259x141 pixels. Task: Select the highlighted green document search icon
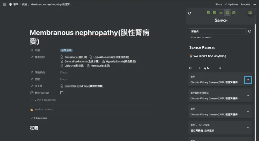click(x=227, y=13)
